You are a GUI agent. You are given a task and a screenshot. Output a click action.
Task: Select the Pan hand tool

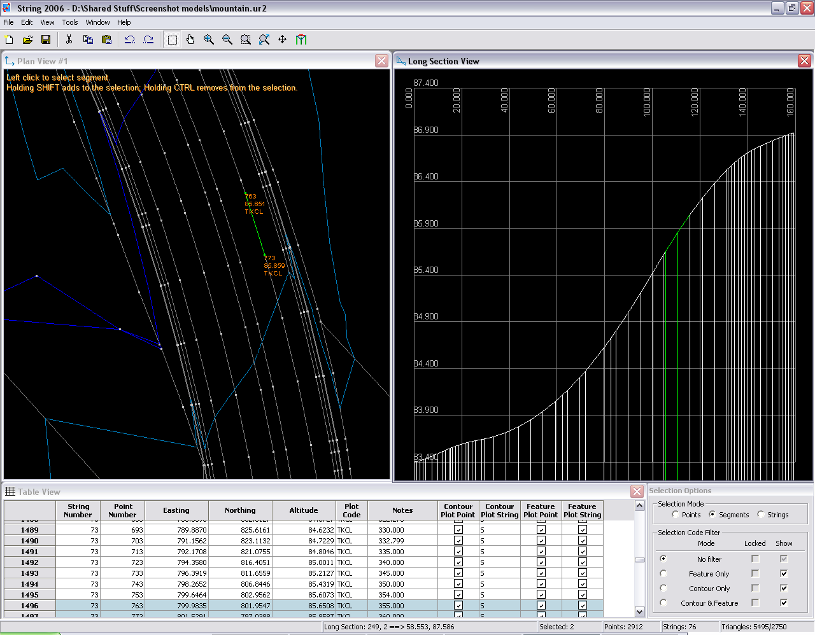[190, 39]
